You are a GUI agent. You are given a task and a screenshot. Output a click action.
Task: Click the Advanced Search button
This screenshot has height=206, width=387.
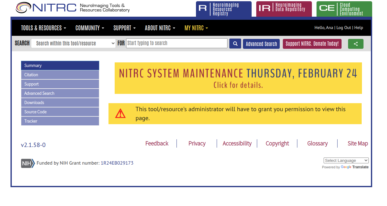pyautogui.click(x=261, y=44)
